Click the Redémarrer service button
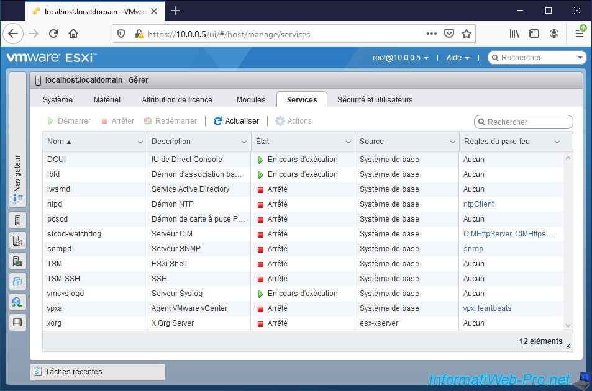The width and height of the screenshot is (592, 391). click(x=171, y=121)
